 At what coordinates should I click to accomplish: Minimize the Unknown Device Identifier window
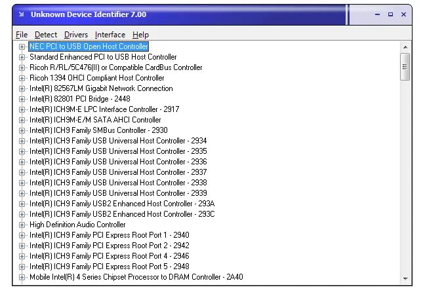[x=377, y=14]
